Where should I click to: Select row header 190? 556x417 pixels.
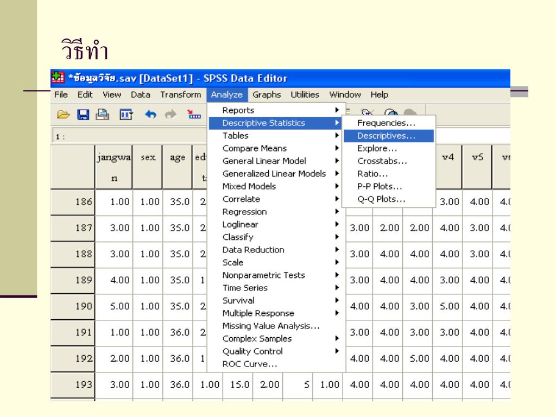(x=73, y=306)
